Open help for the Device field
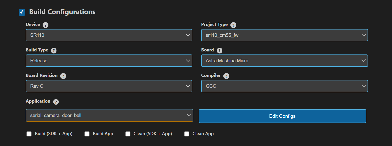 (45, 25)
